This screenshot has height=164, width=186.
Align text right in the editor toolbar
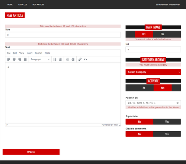[20, 60]
